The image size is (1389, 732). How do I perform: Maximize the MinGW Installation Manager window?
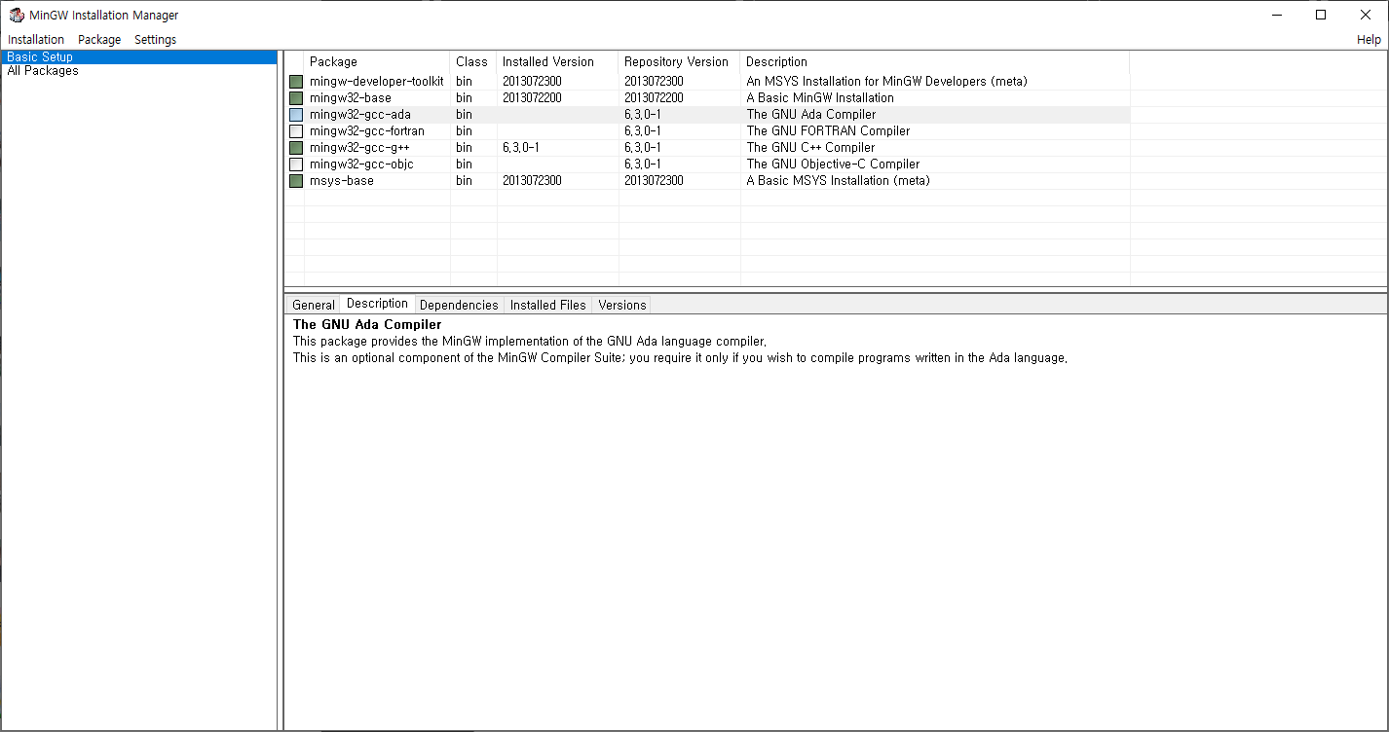pos(1321,15)
